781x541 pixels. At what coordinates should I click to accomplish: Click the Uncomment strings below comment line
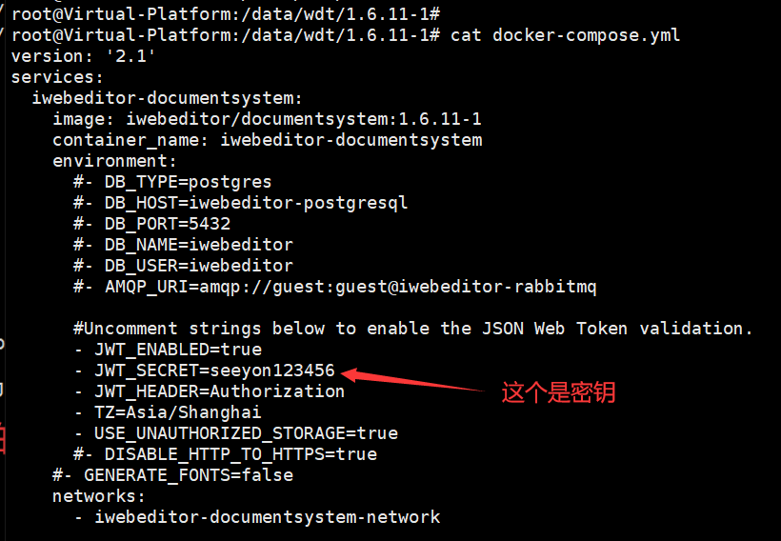(x=412, y=329)
